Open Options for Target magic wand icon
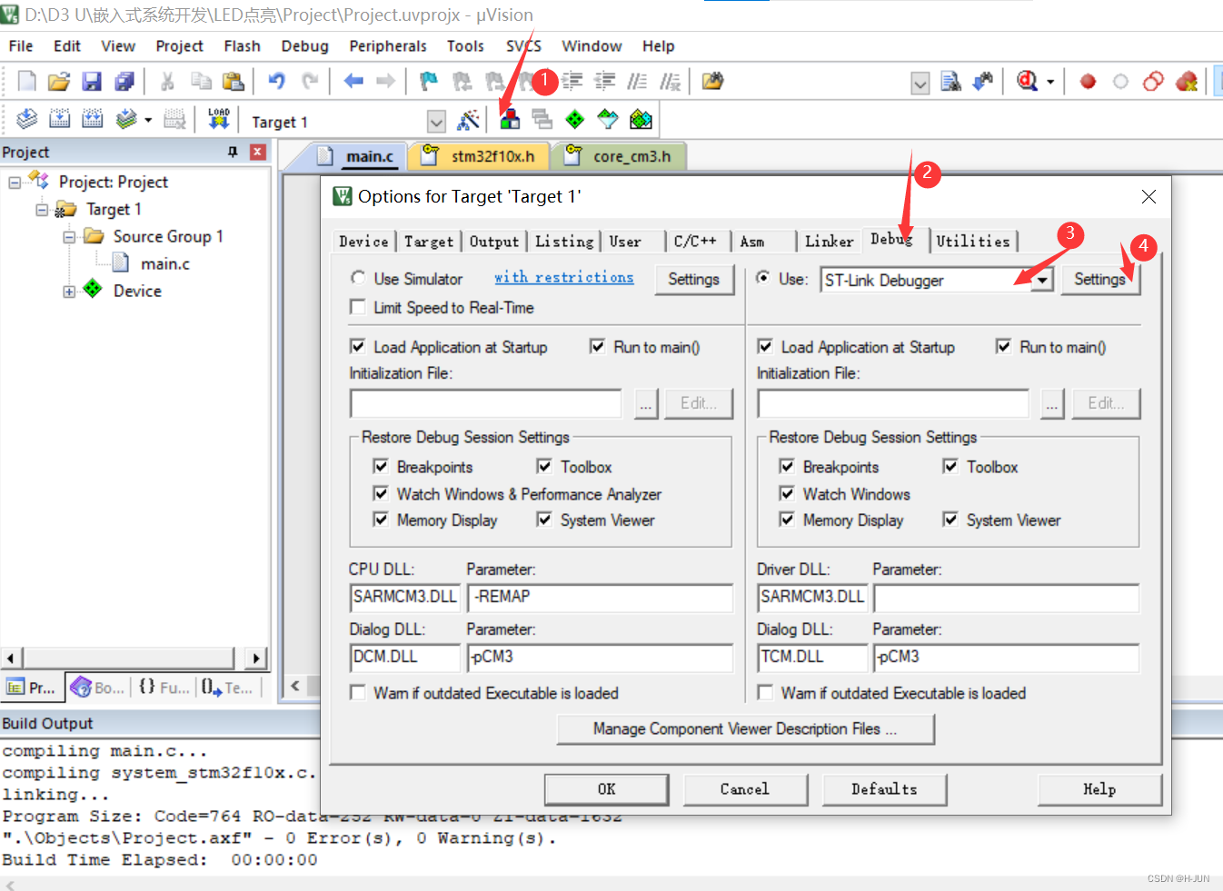Viewport: 1223px width, 891px height. pyautogui.click(x=469, y=119)
